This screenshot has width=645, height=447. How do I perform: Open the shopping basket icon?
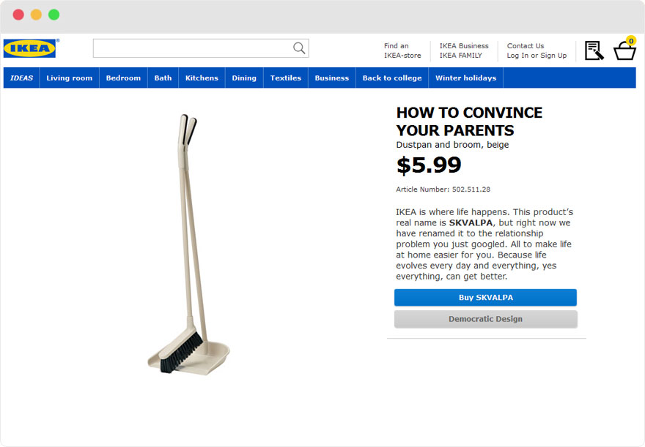click(624, 51)
